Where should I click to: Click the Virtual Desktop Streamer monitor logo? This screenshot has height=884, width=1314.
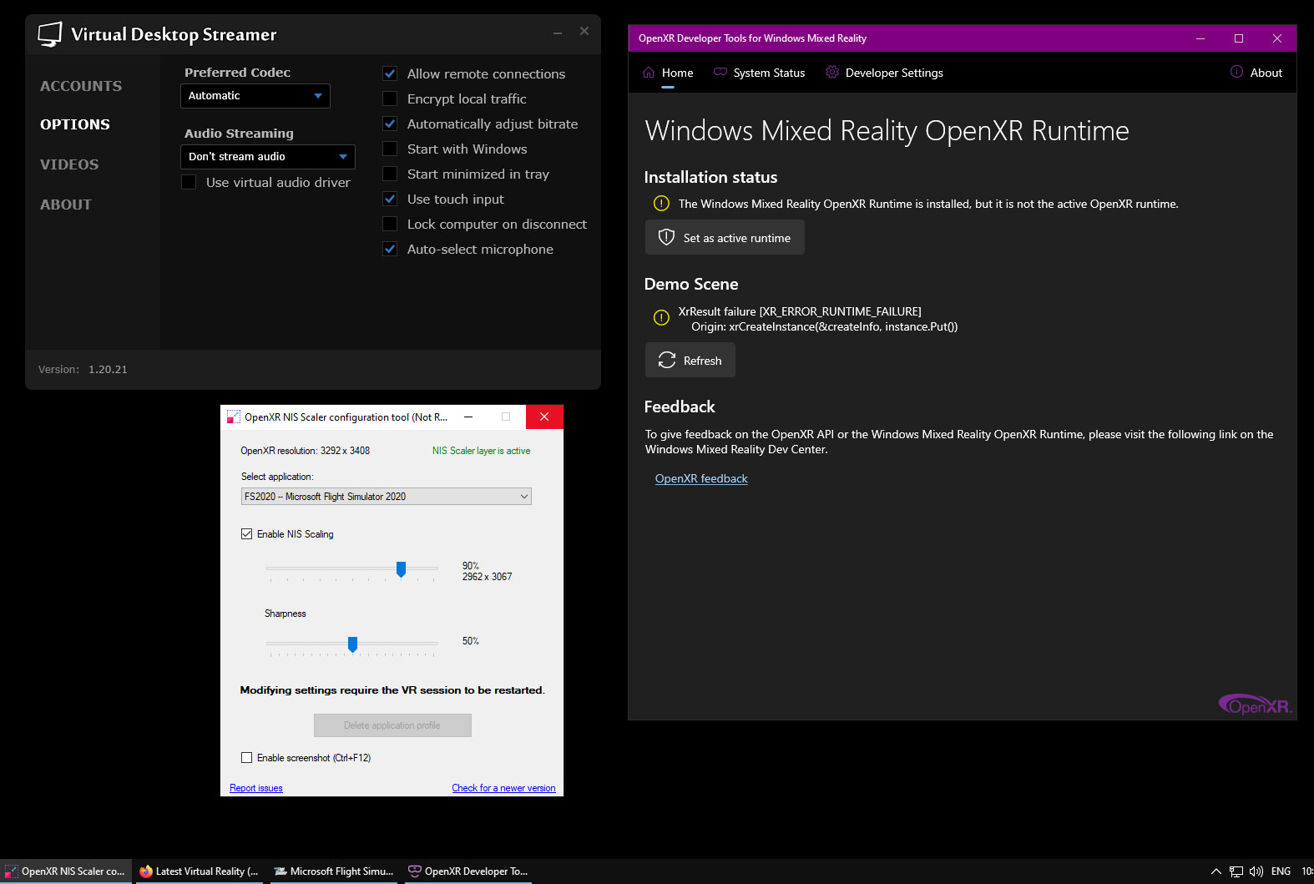pos(50,34)
